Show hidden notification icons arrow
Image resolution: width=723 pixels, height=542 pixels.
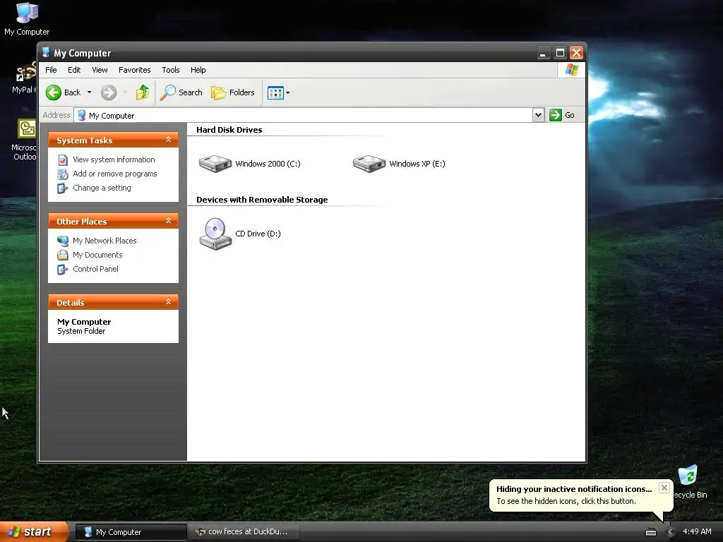[670, 532]
